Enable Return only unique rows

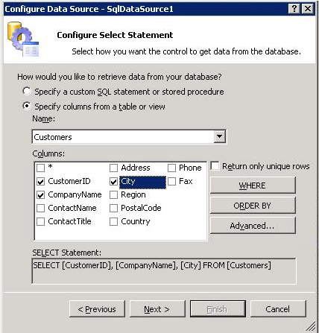[215, 166]
